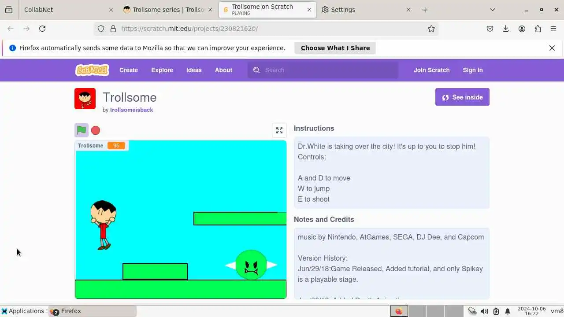The width and height of the screenshot is (564, 317).
Task: Click the Trollsome variable value 95
Action: 116,146
